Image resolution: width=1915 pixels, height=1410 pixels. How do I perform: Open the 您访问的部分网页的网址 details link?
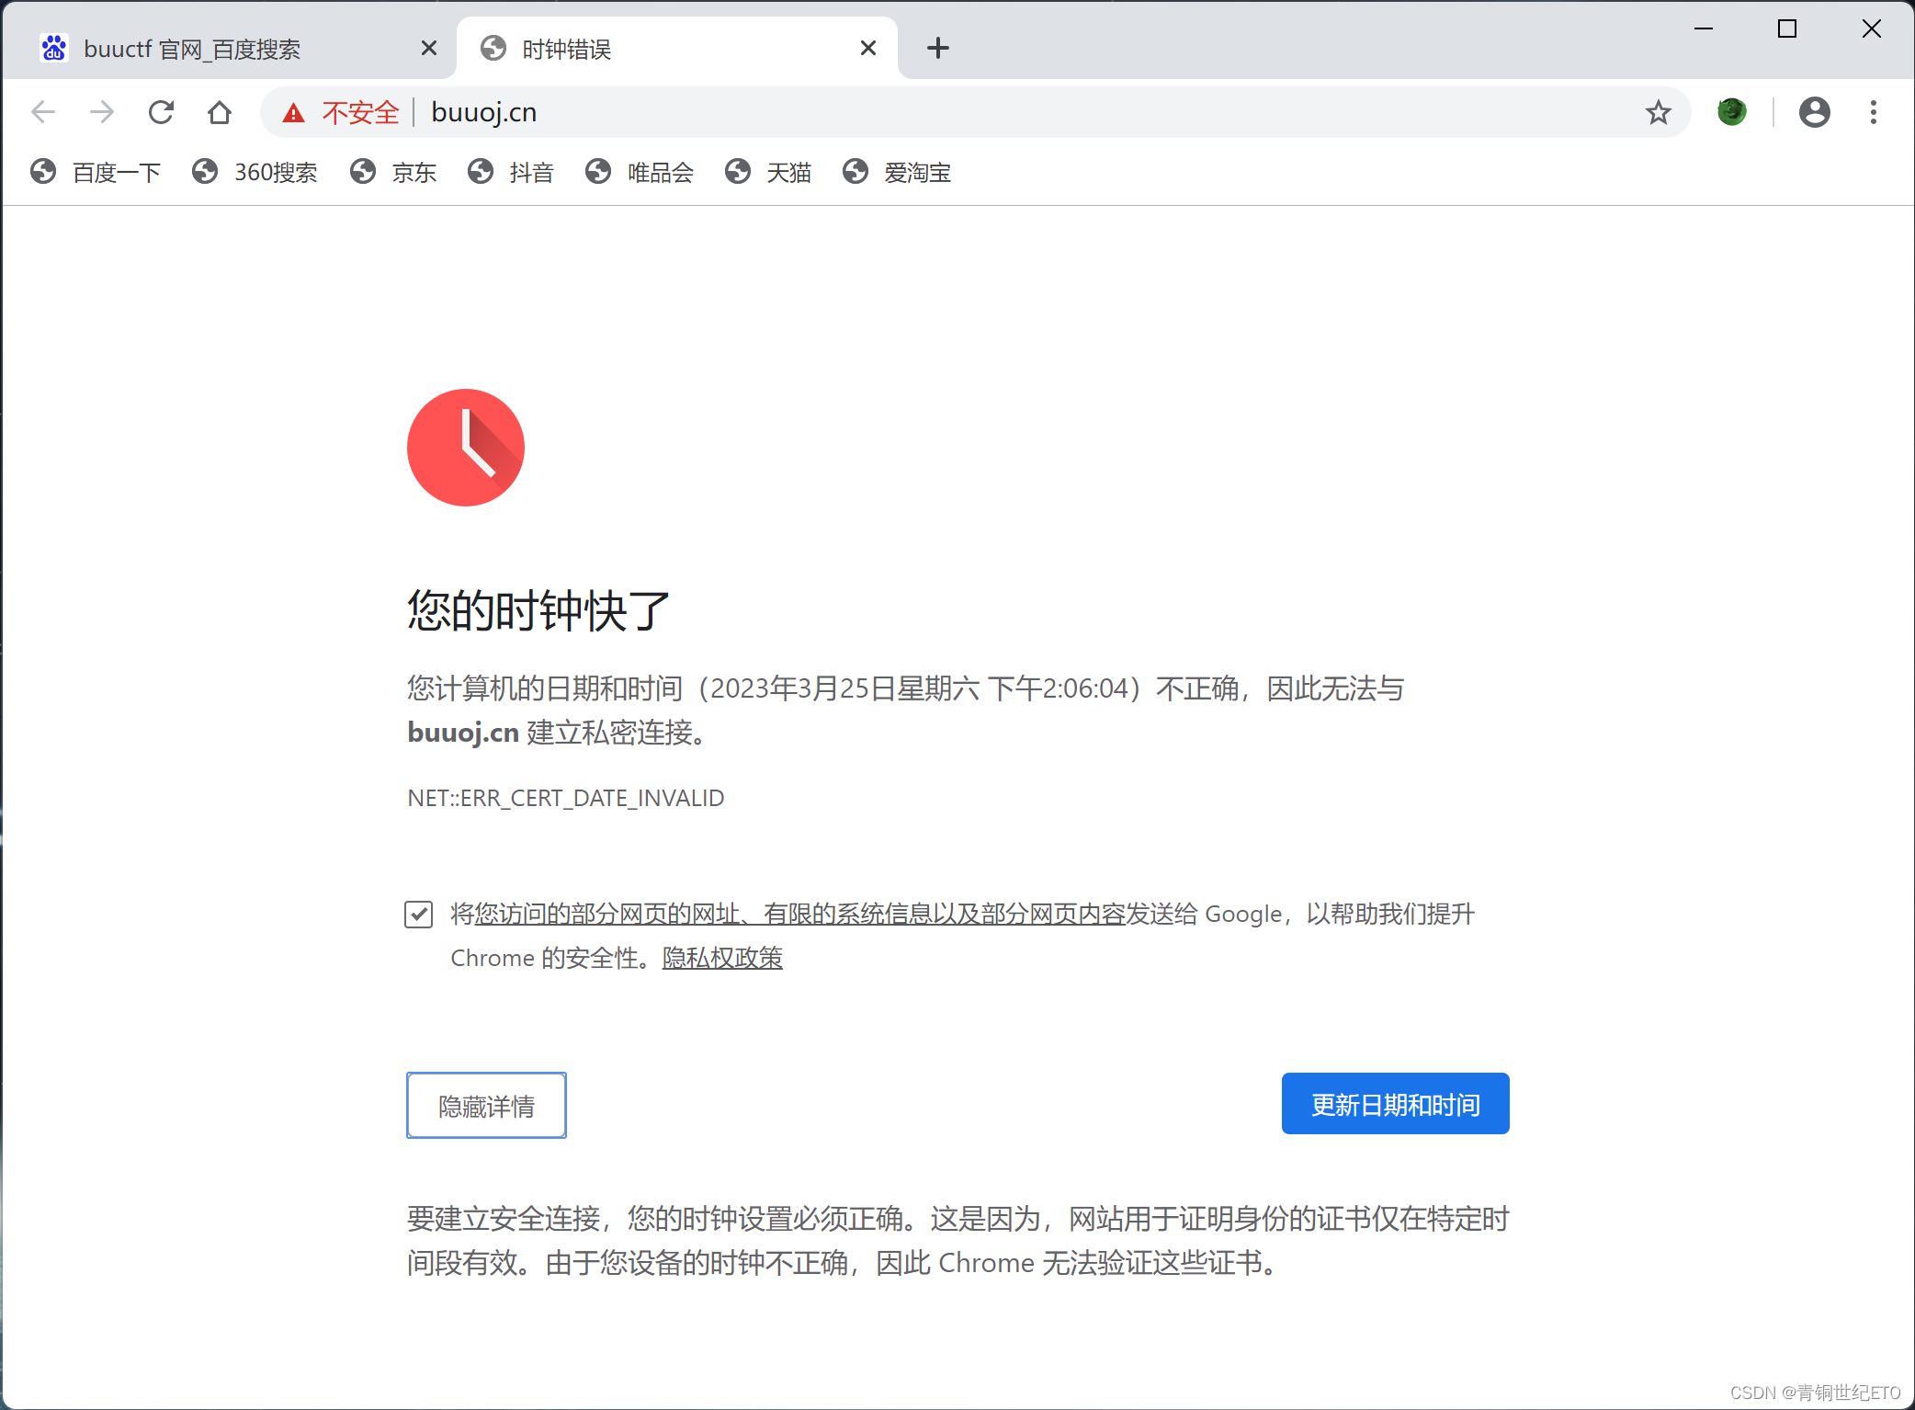click(x=799, y=914)
